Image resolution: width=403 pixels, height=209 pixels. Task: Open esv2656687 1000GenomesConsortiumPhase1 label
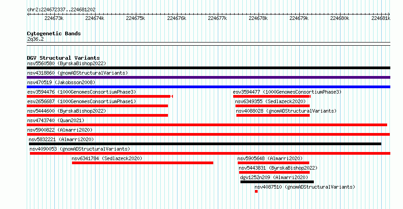(82, 101)
